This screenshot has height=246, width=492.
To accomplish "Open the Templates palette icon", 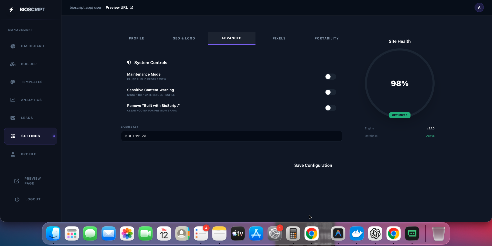I will 13,82.
